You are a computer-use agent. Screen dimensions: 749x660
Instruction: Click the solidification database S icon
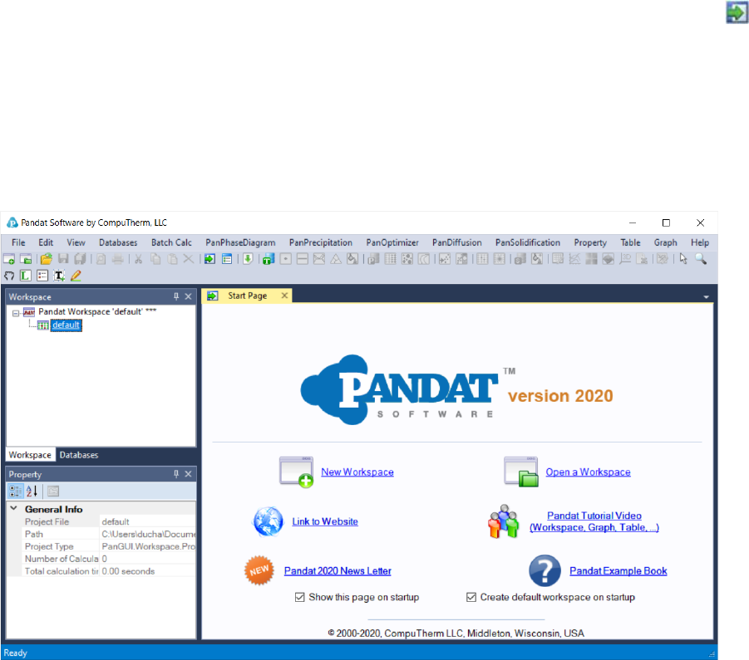pyautogui.click(x=520, y=259)
